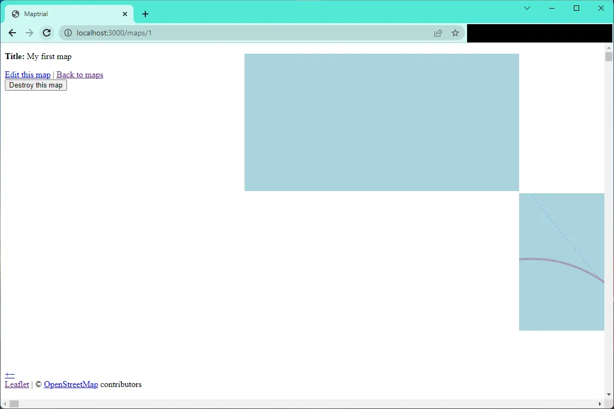614x409 pixels.
Task: Click the vertical scrollbar down arrow
Action: 609,395
